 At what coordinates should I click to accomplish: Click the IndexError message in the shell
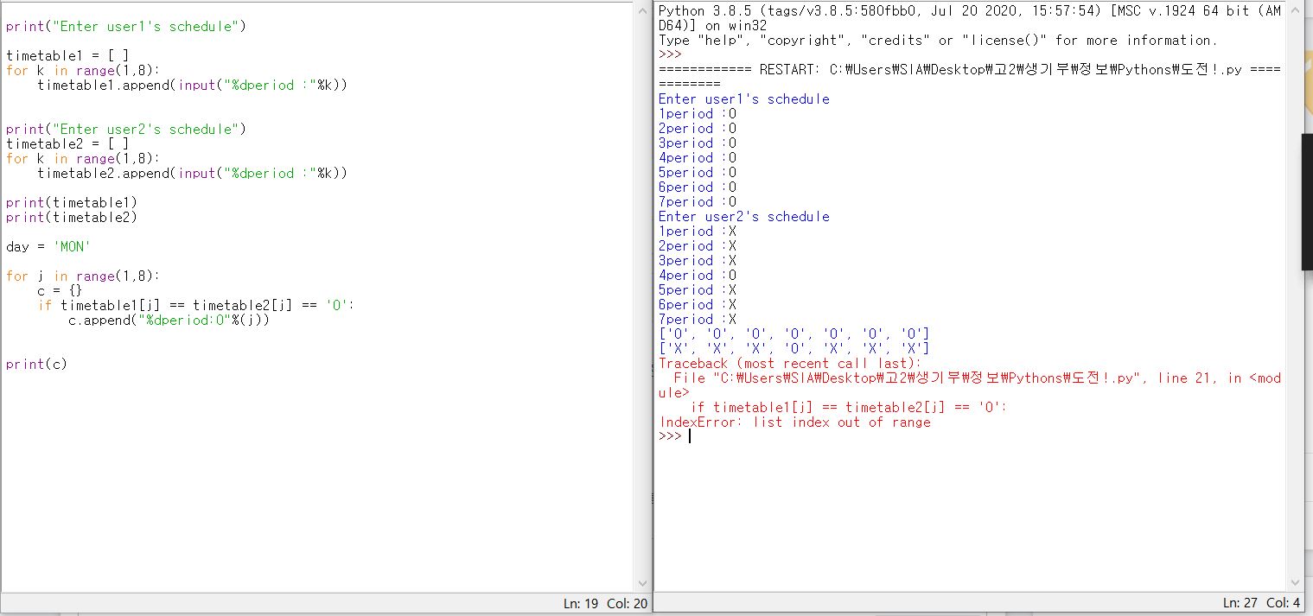(x=794, y=422)
